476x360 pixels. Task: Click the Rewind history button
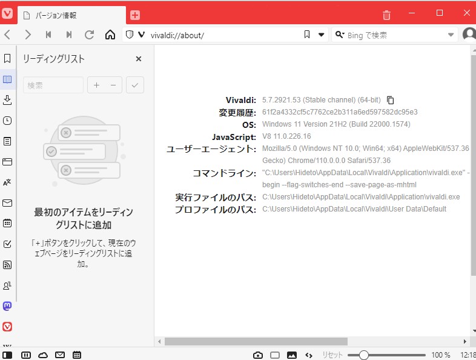click(48, 35)
